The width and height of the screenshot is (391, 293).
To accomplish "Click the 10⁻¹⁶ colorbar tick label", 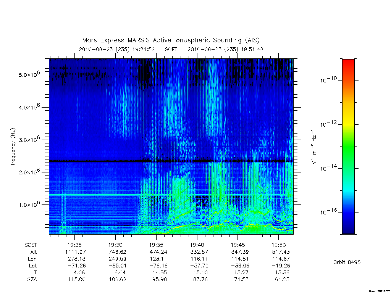I will 329,211.
